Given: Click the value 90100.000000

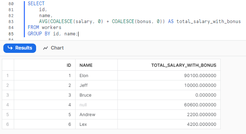Looking at the screenshot, I should point(200,76).
